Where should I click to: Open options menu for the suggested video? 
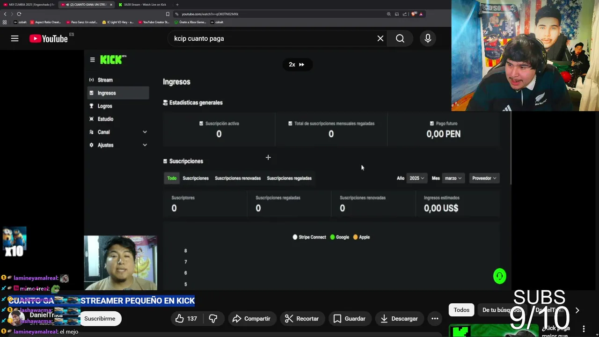pos(584,329)
